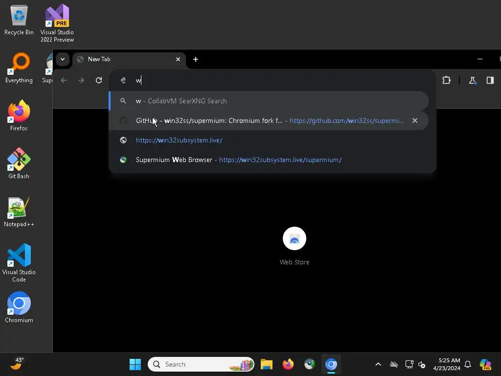This screenshot has height=376, width=501.
Task: Open Supermium from the taskbar
Action: (x=309, y=364)
